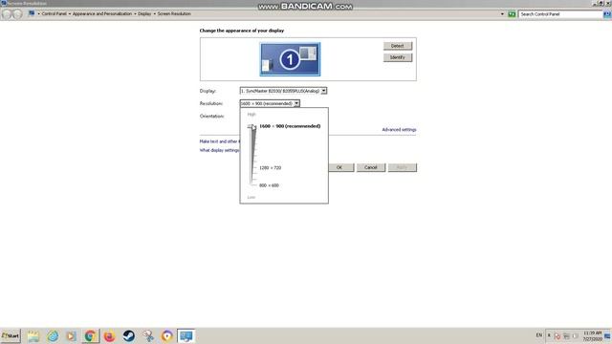This screenshot has width=612, height=344.
Task: Open Advanced settings link
Action: click(x=399, y=130)
